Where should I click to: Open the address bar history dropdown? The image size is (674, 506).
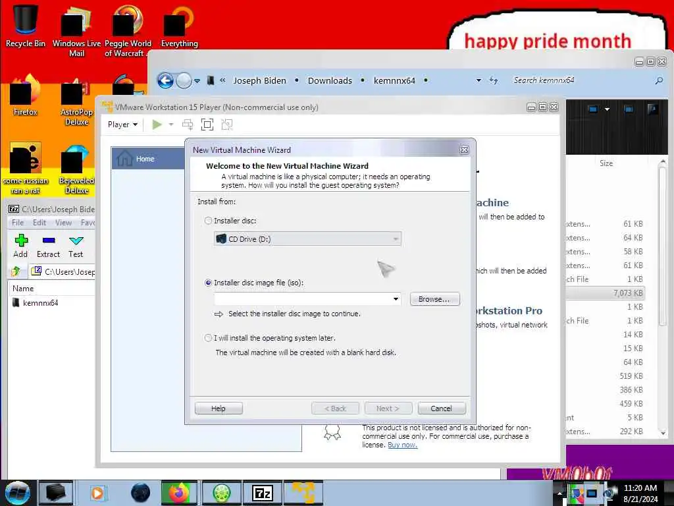(479, 80)
